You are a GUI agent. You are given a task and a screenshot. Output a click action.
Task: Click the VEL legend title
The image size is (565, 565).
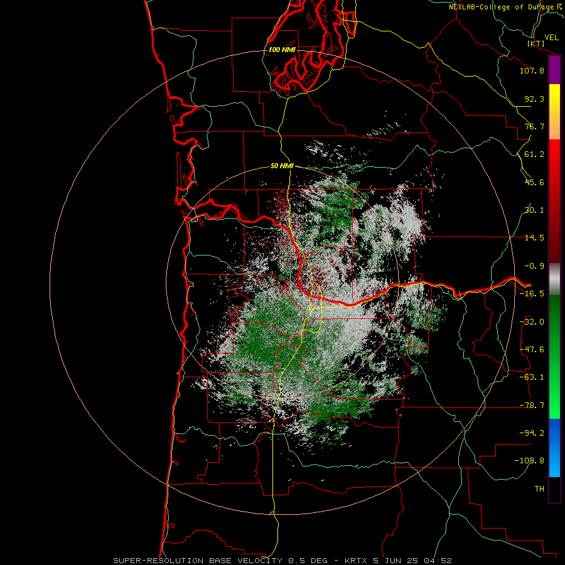pyautogui.click(x=551, y=38)
